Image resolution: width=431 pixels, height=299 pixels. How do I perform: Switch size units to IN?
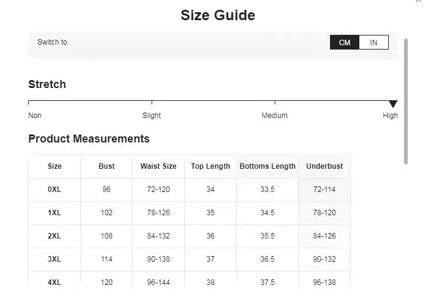(373, 42)
